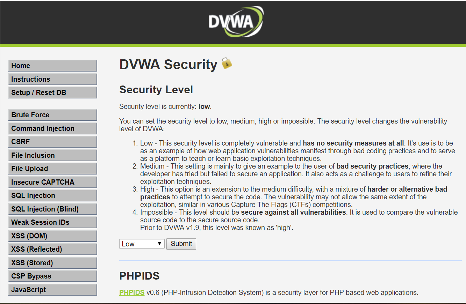The image size is (466, 304).
Task: Open the security level dropdown showing Low
Action: [x=142, y=244]
